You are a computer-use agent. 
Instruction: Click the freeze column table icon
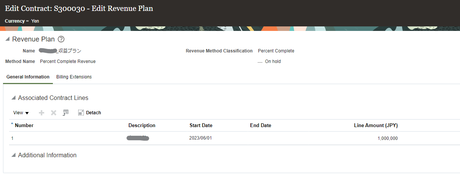click(66, 113)
